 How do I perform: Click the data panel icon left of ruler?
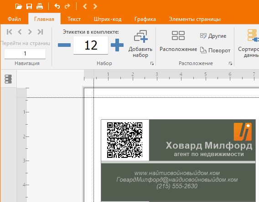coord(8,79)
